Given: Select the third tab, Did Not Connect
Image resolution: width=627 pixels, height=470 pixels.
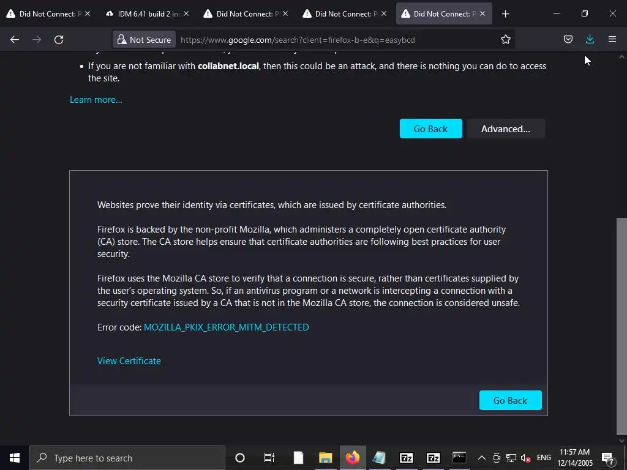Looking at the screenshot, I should [x=244, y=14].
